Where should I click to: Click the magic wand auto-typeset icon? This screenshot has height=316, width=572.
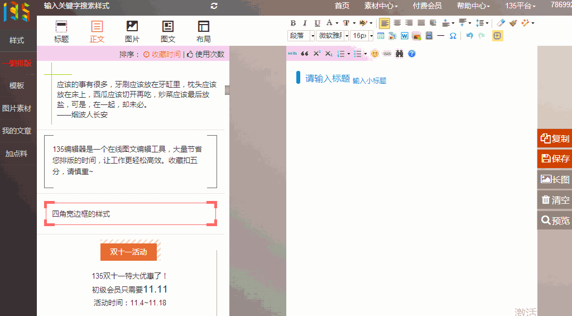[525, 23]
